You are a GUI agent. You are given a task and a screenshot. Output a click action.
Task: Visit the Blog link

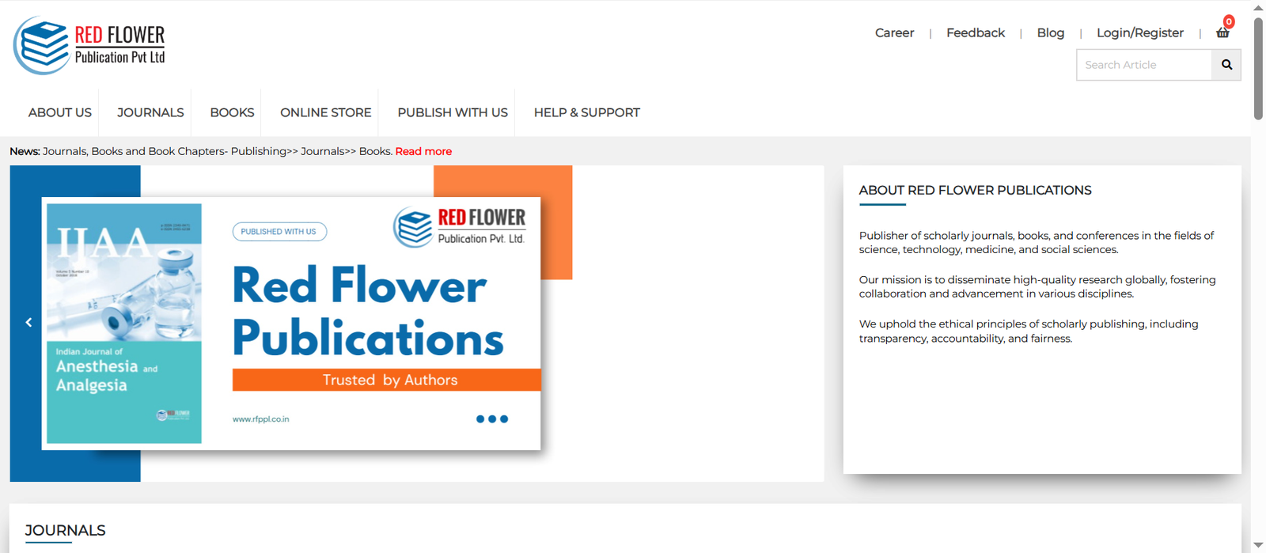(x=1051, y=32)
